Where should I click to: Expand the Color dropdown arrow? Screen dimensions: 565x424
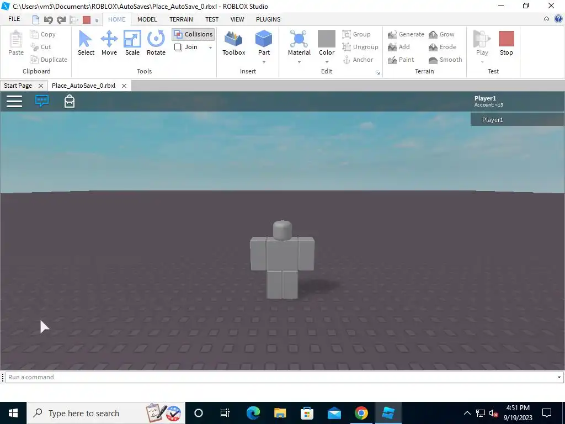pos(327,62)
